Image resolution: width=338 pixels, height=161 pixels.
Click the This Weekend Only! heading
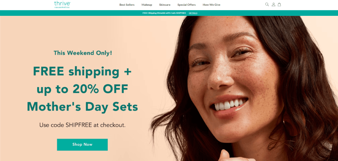point(83,53)
